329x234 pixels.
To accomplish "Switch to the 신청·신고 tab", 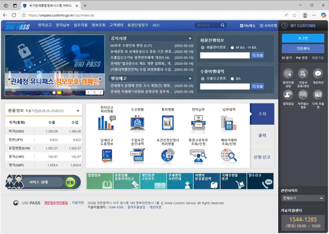I will [262, 157].
